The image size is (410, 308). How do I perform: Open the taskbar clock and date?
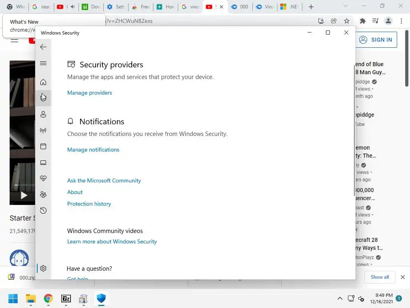381,298
